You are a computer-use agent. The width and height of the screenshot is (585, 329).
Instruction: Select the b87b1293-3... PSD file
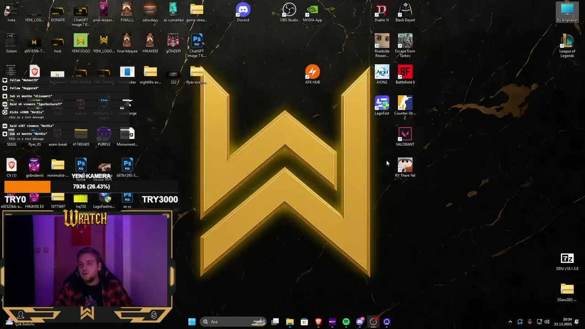point(127,168)
